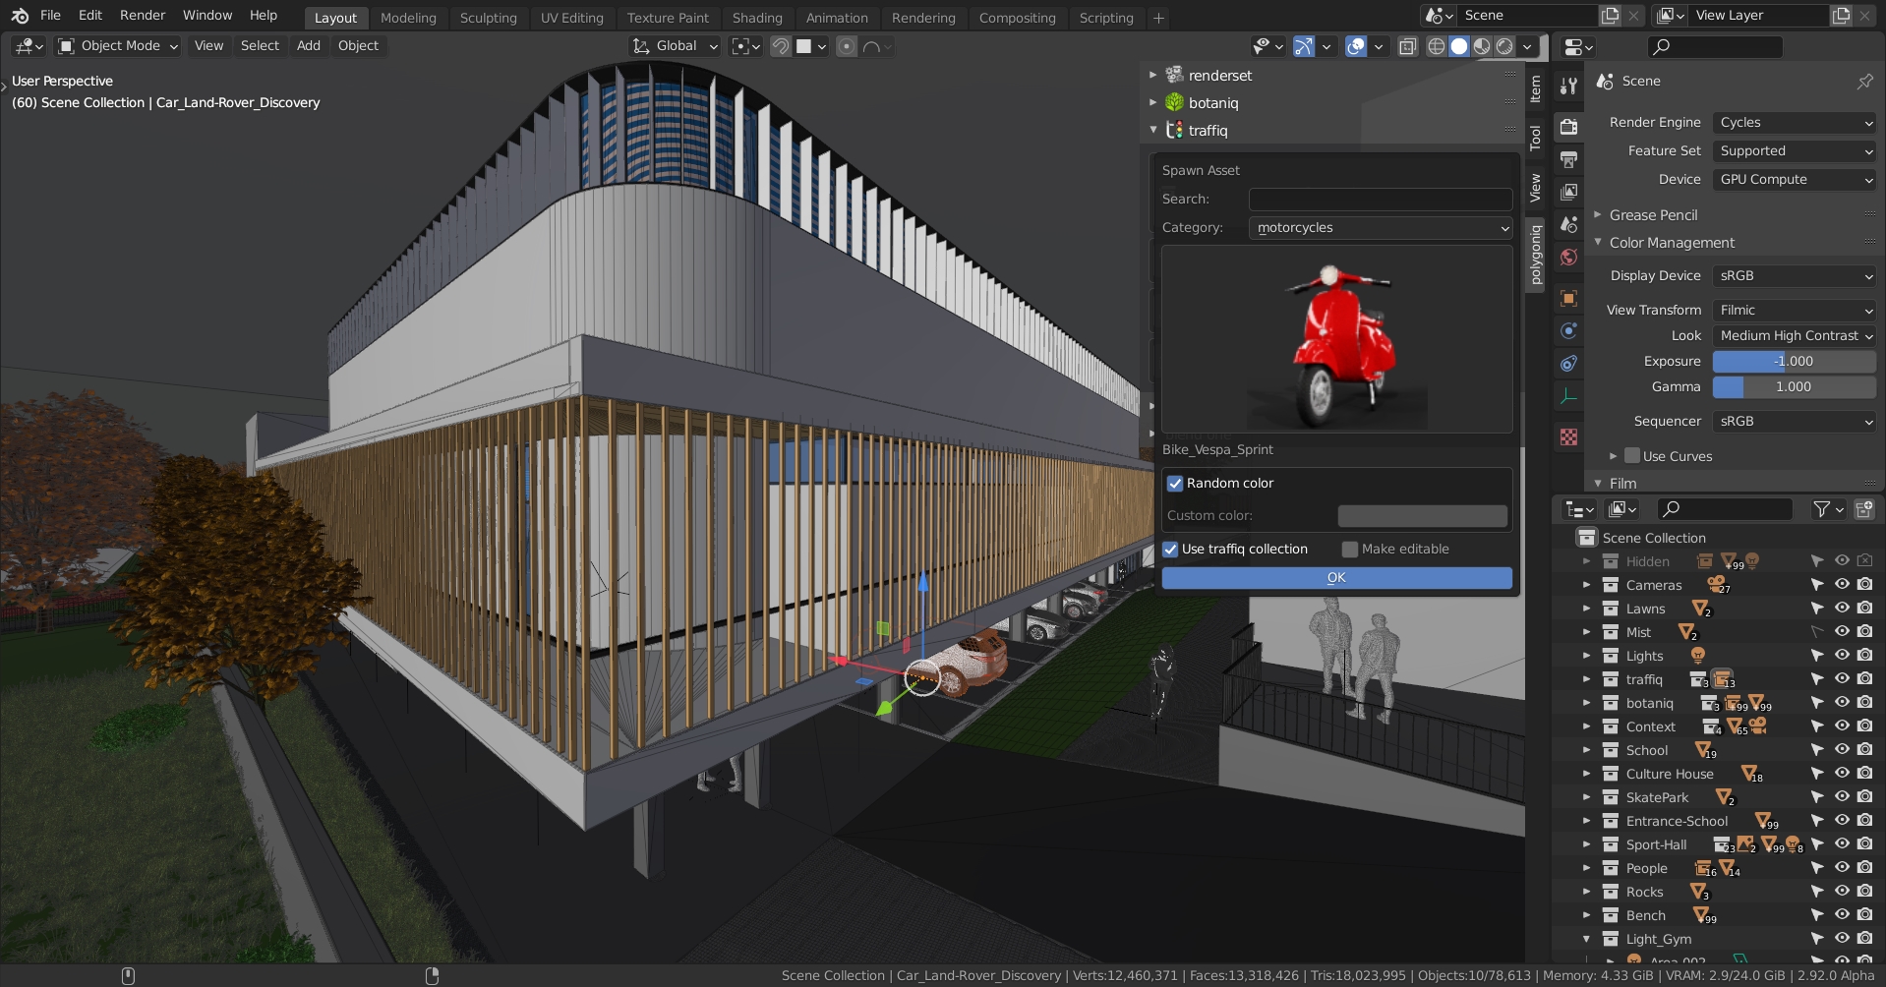Open the Physics properties tab
This screenshot has width=1886, height=987.
tap(1568, 330)
